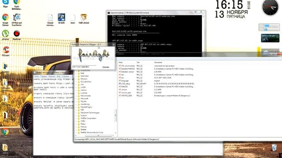Open Файл menu in Notepad
Viewport: 282px width, 158px height.
point(37,76)
